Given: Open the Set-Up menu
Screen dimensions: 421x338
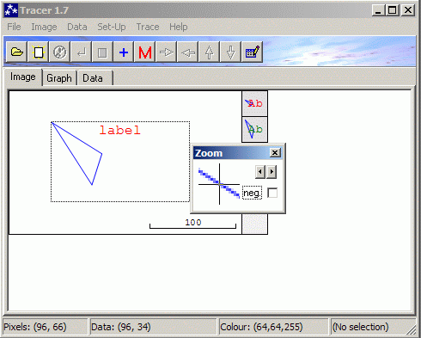Looking at the screenshot, I should click(112, 27).
